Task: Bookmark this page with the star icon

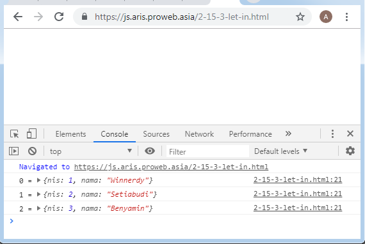Action: click(300, 17)
